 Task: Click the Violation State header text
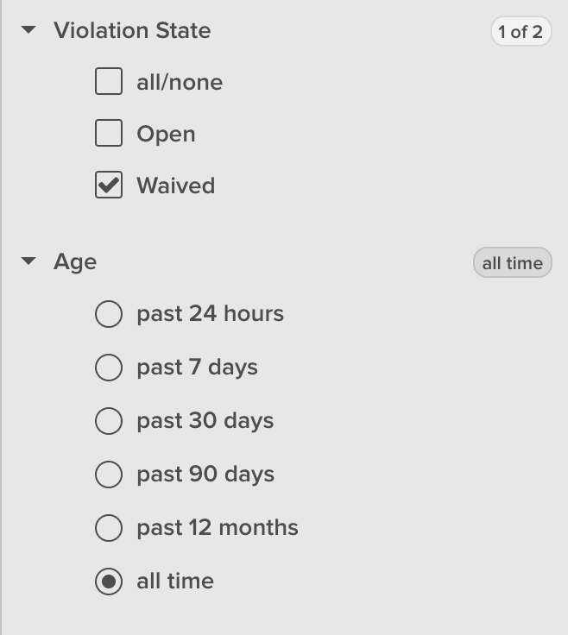click(132, 30)
